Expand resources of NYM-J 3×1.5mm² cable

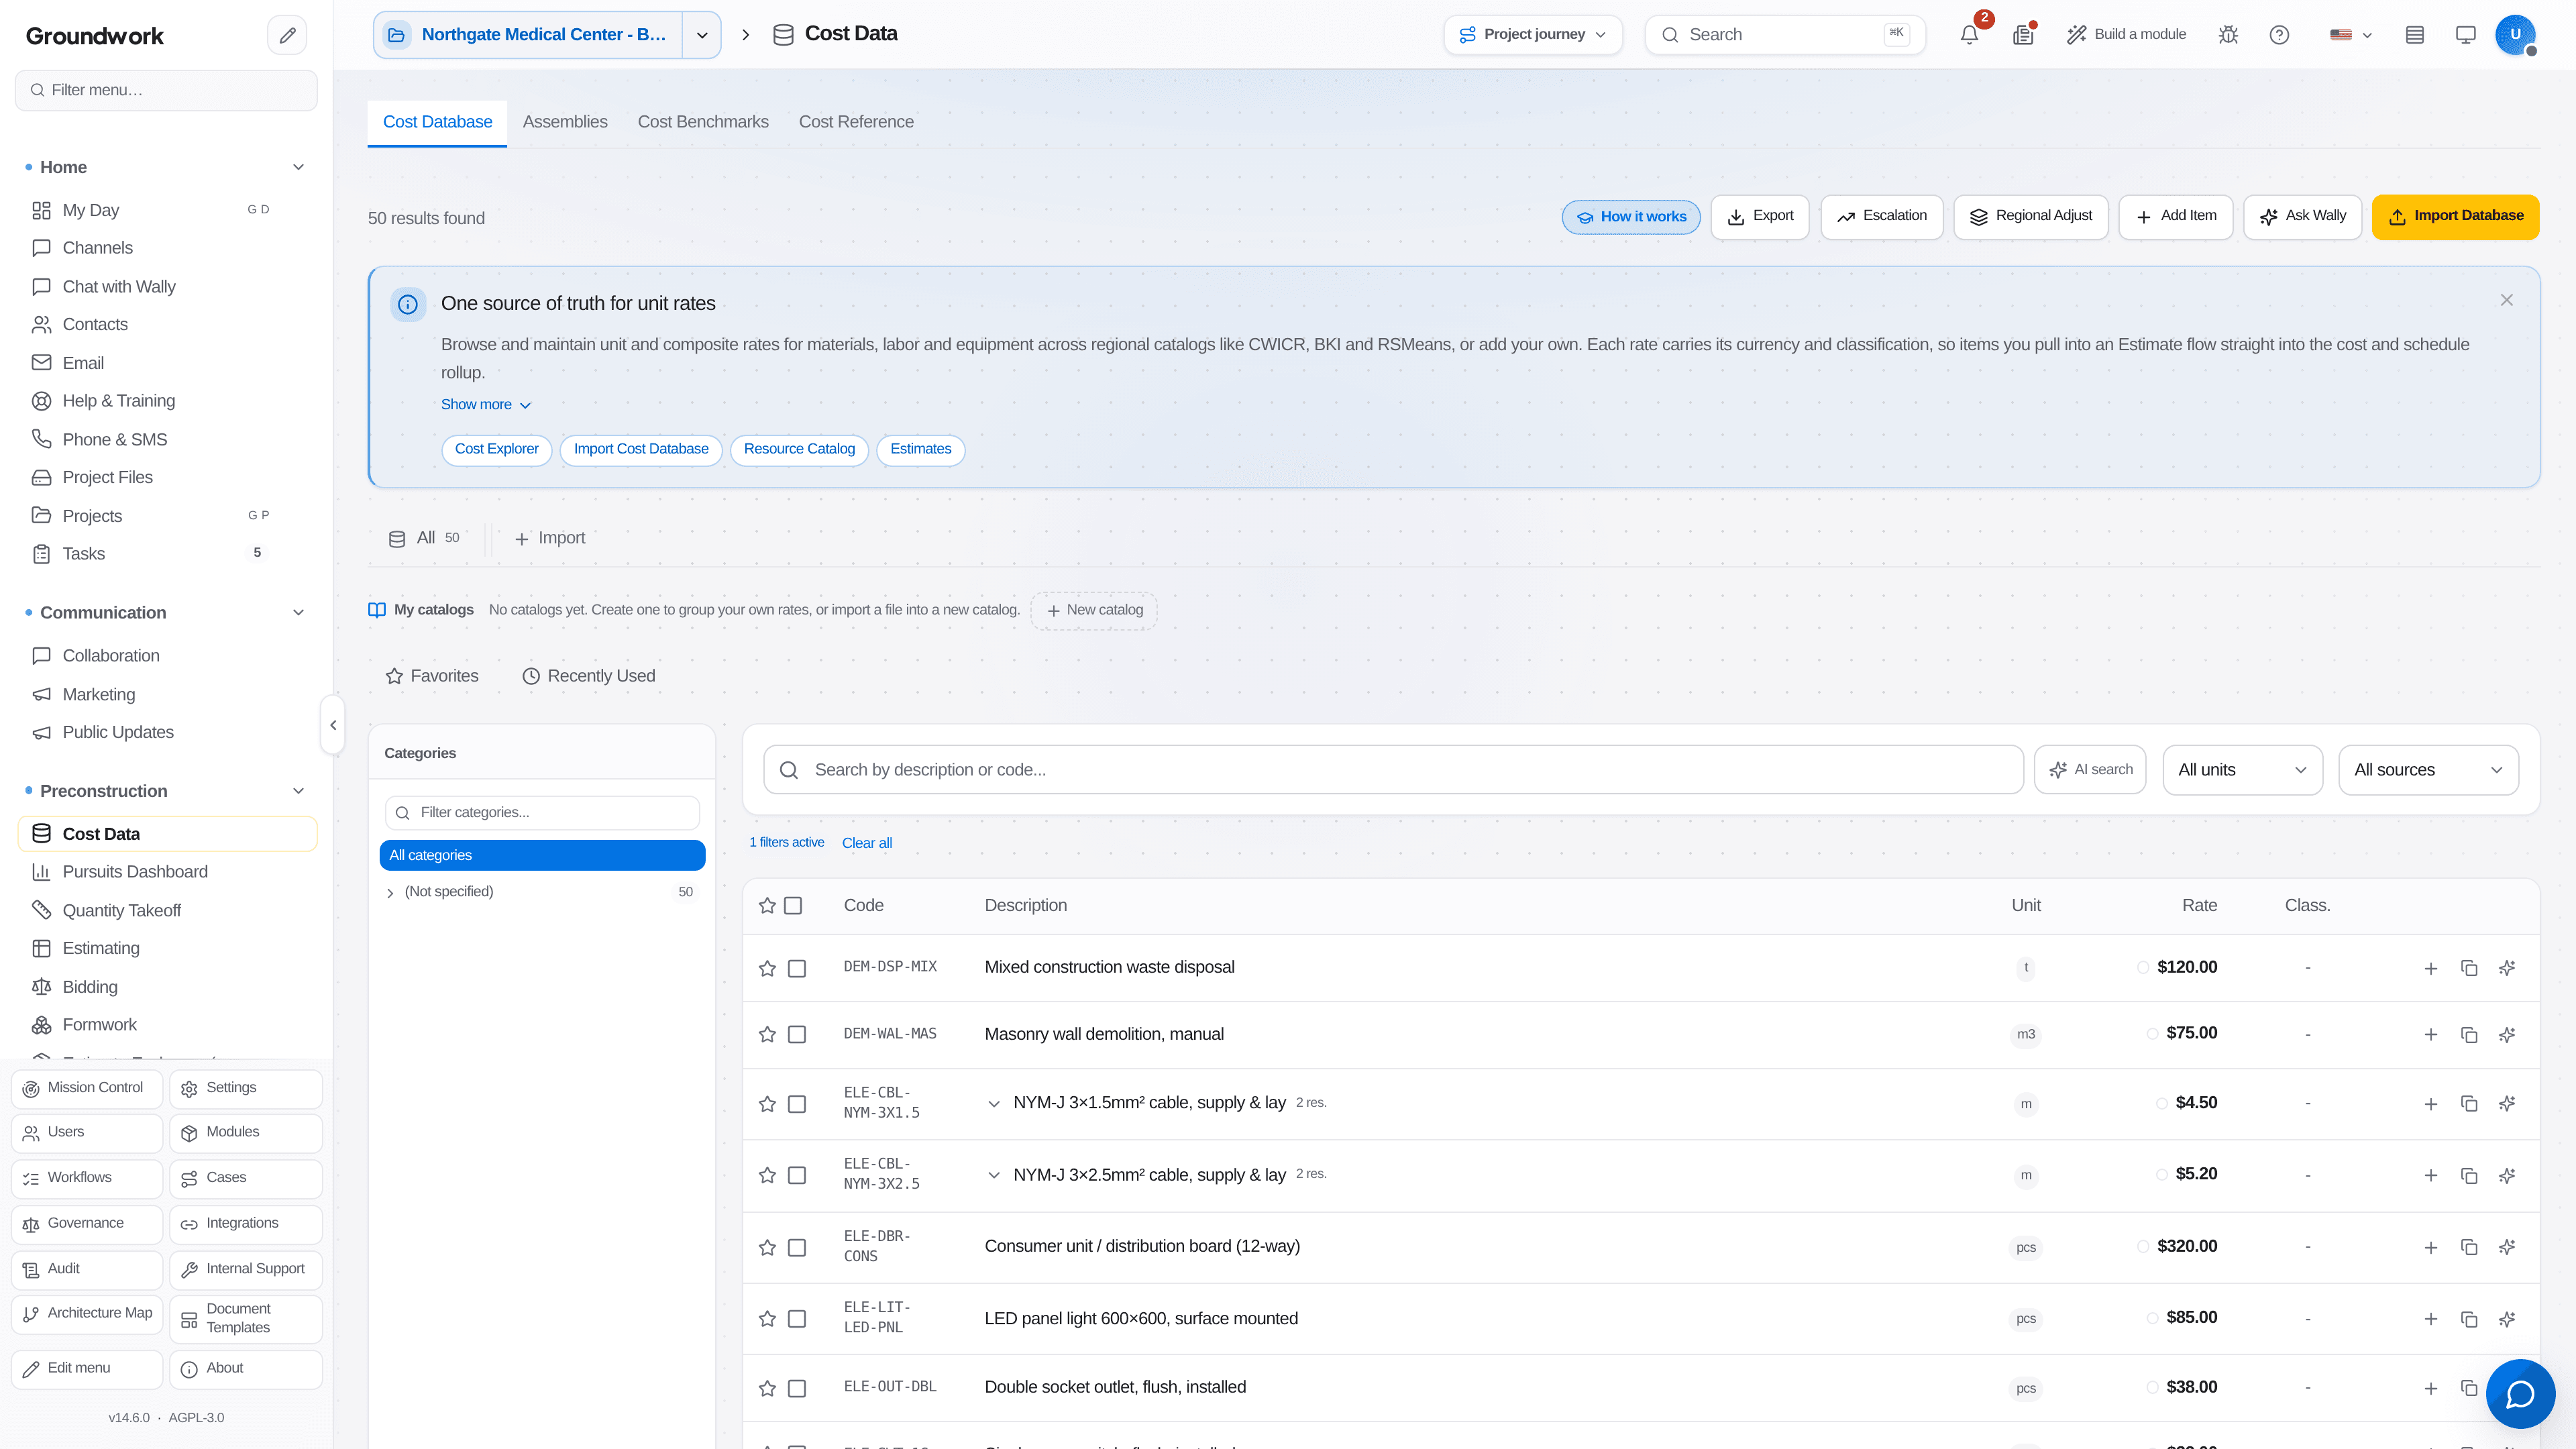(993, 1104)
